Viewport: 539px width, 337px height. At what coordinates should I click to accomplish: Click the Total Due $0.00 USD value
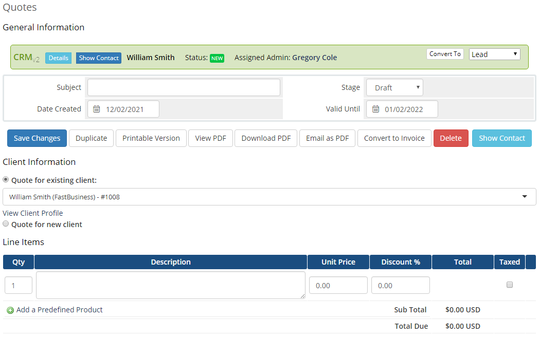coord(463,326)
